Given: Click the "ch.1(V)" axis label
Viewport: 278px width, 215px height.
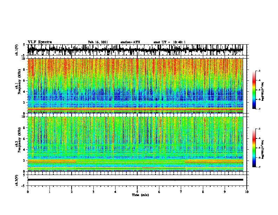Looking at the screenshot, I should (x=17, y=50).
